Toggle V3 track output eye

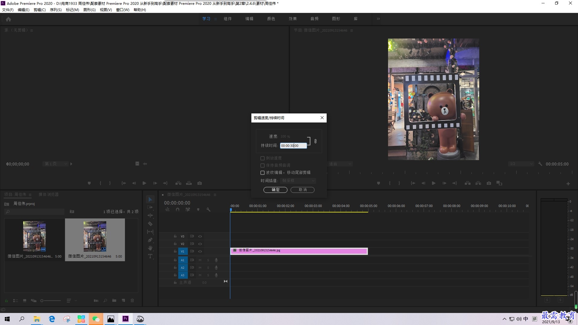coord(200,236)
